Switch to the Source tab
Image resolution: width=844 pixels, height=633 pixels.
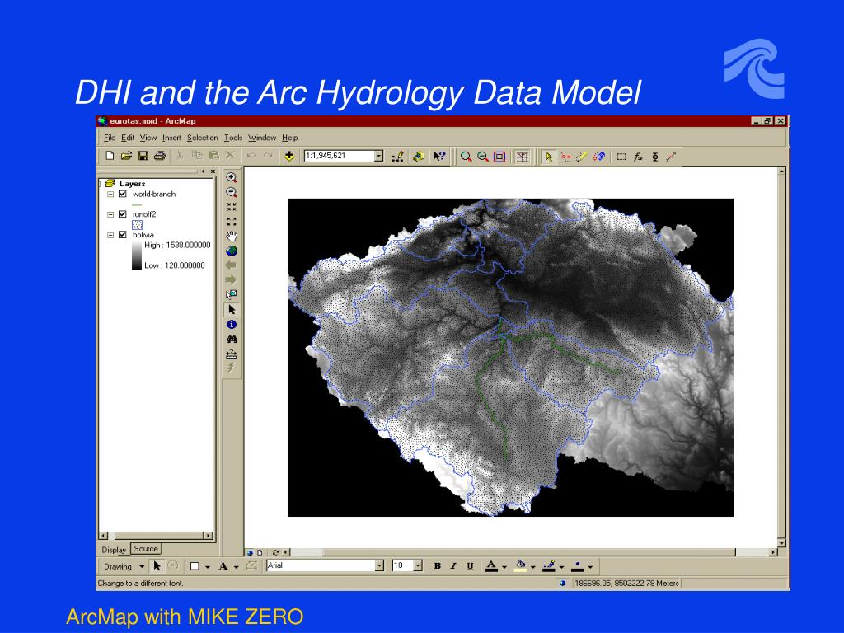point(146,548)
